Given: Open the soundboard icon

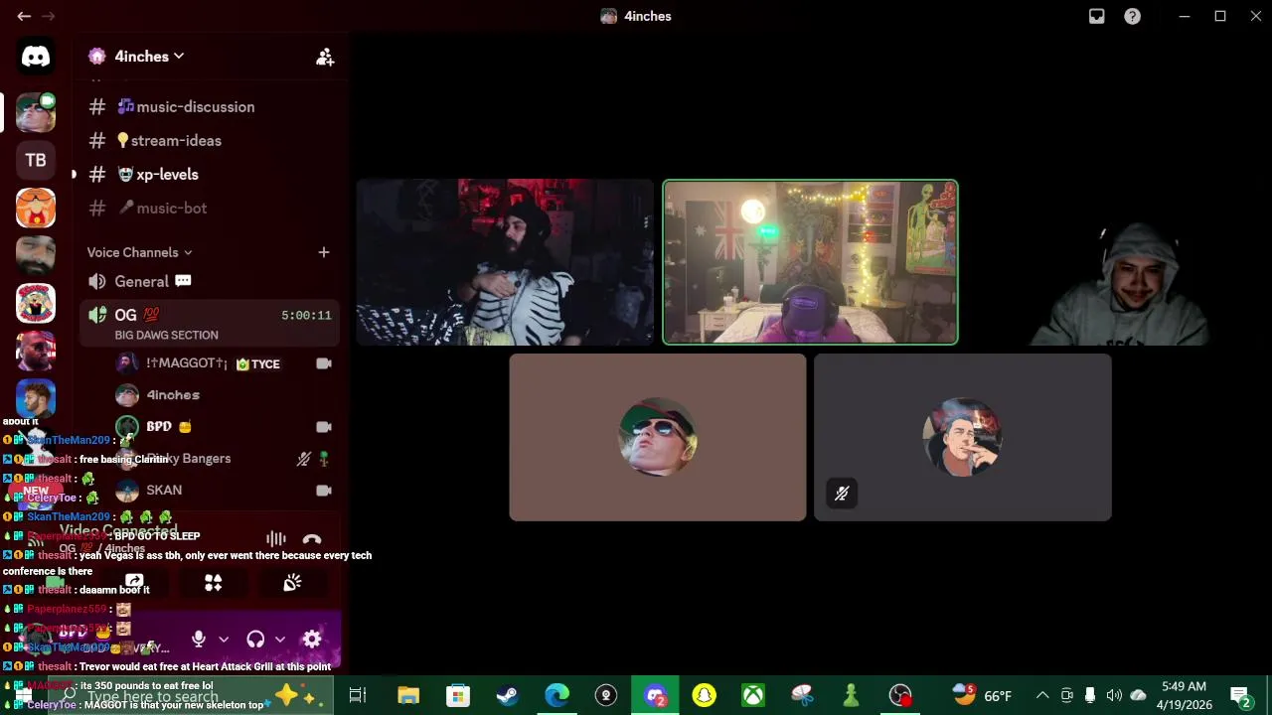Looking at the screenshot, I should pyautogui.click(x=292, y=583).
